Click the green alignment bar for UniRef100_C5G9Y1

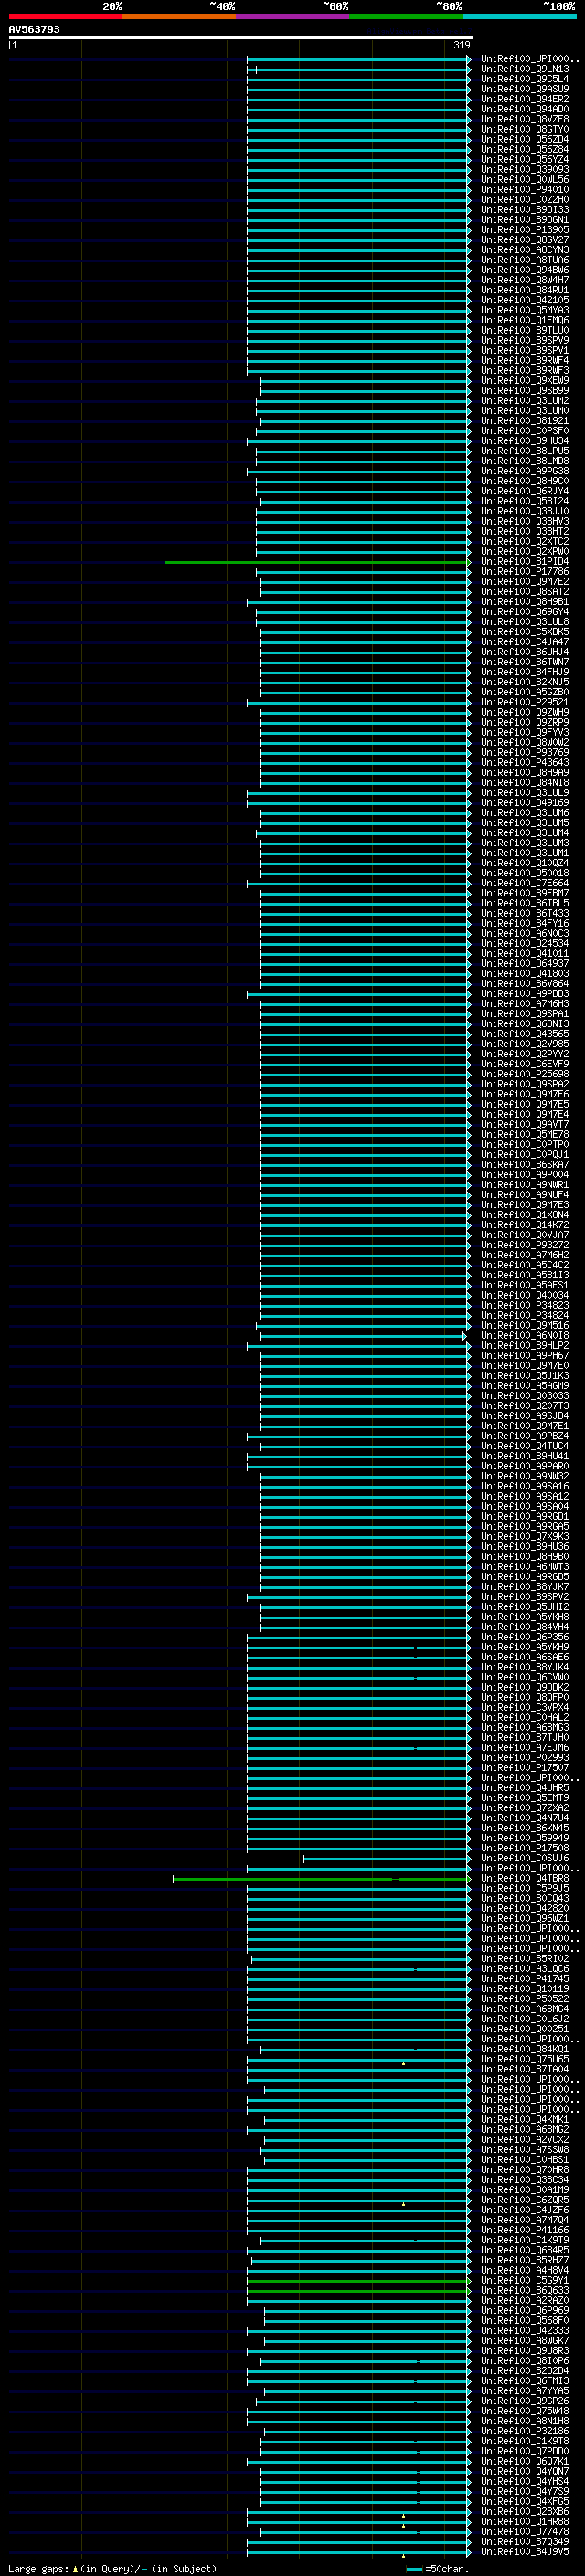[x=359, y=2280]
